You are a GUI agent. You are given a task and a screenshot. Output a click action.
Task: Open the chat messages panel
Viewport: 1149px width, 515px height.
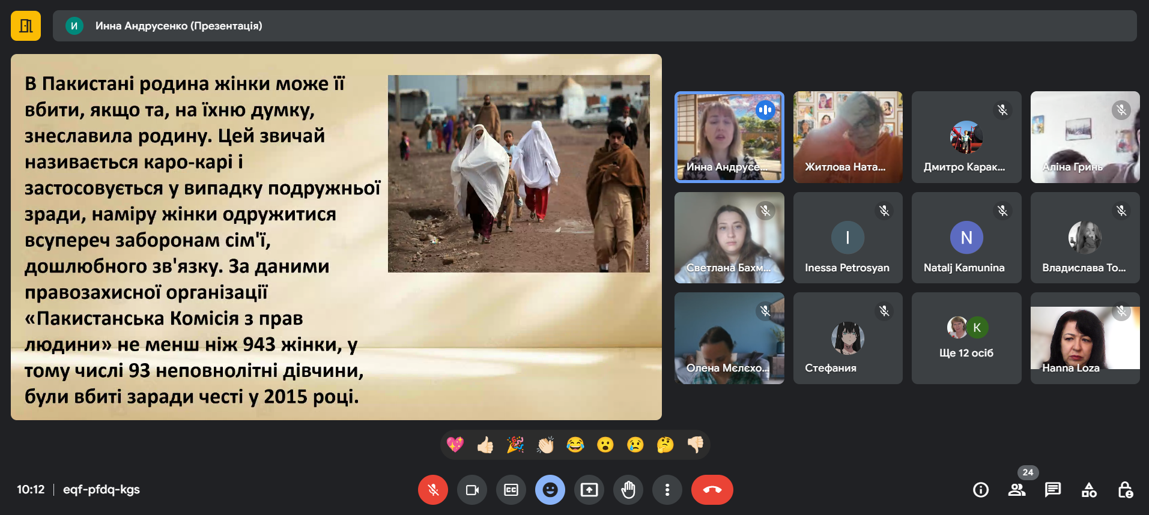pyautogui.click(x=1053, y=490)
